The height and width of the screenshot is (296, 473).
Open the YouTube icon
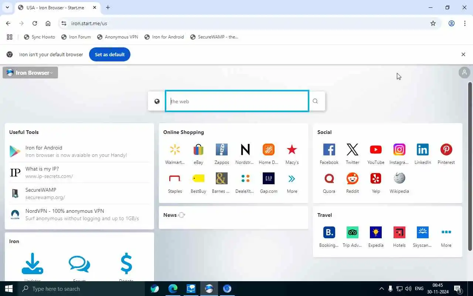[x=376, y=149]
